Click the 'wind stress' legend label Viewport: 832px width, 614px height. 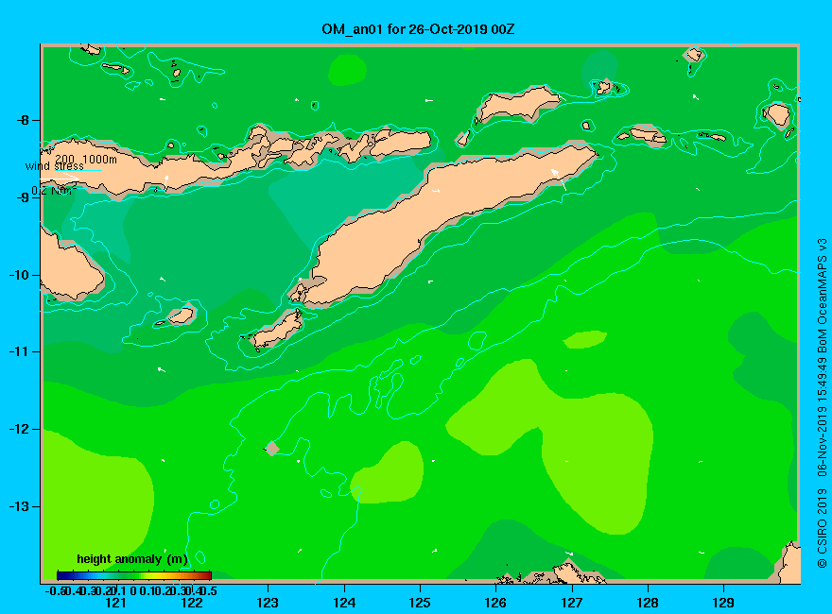coord(55,166)
